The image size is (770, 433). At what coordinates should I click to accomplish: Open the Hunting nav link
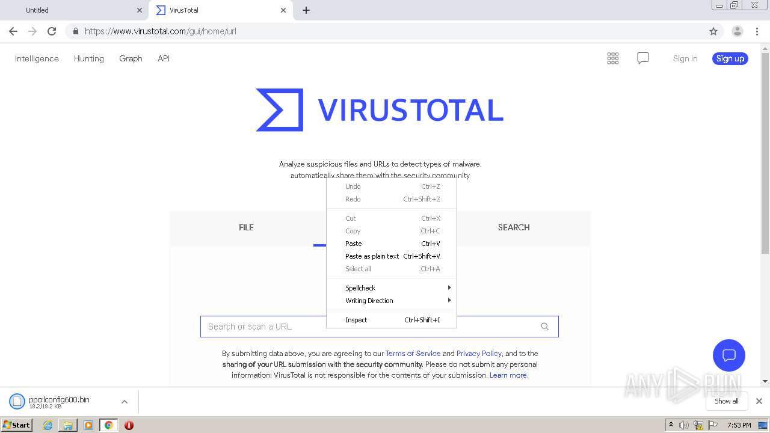pos(89,58)
